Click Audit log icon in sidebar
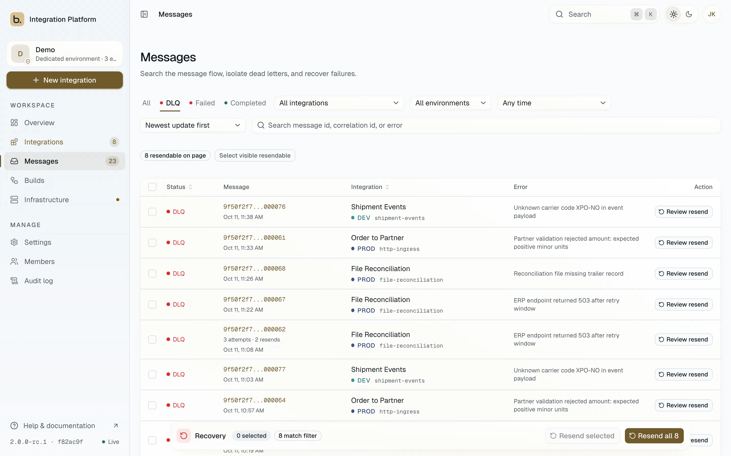 point(14,281)
